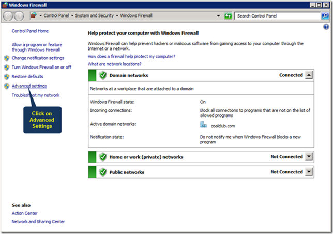Click the Control Panel icon in address bar
The width and height of the screenshot is (333, 234).
point(34,15)
